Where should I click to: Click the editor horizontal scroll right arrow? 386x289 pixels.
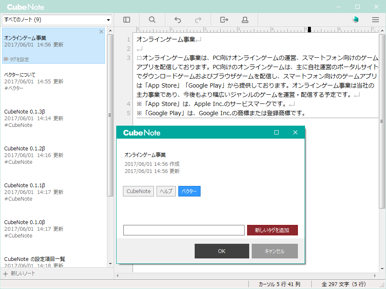point(375,276)
